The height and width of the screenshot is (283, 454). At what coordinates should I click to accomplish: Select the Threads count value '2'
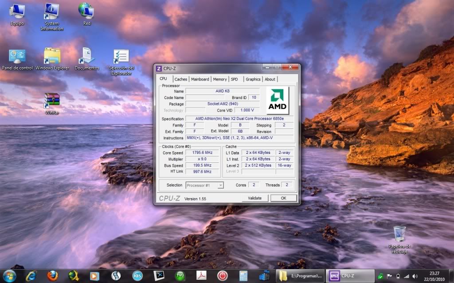(x=287, y=185)
